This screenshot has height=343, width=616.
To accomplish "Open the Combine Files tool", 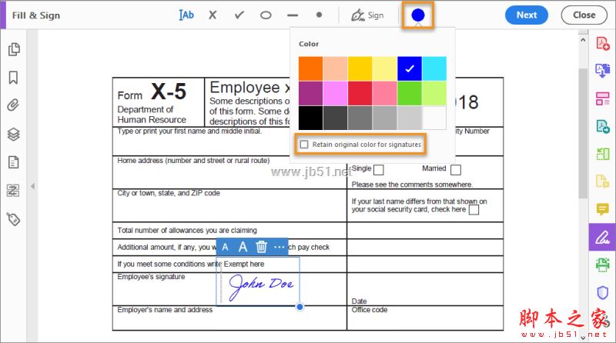I will 603,71.
